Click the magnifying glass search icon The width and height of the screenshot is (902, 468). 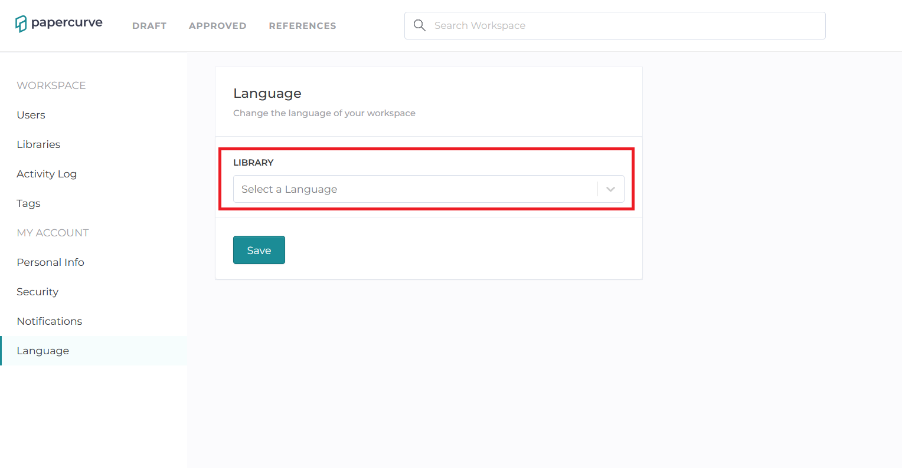tap(419, 25)
